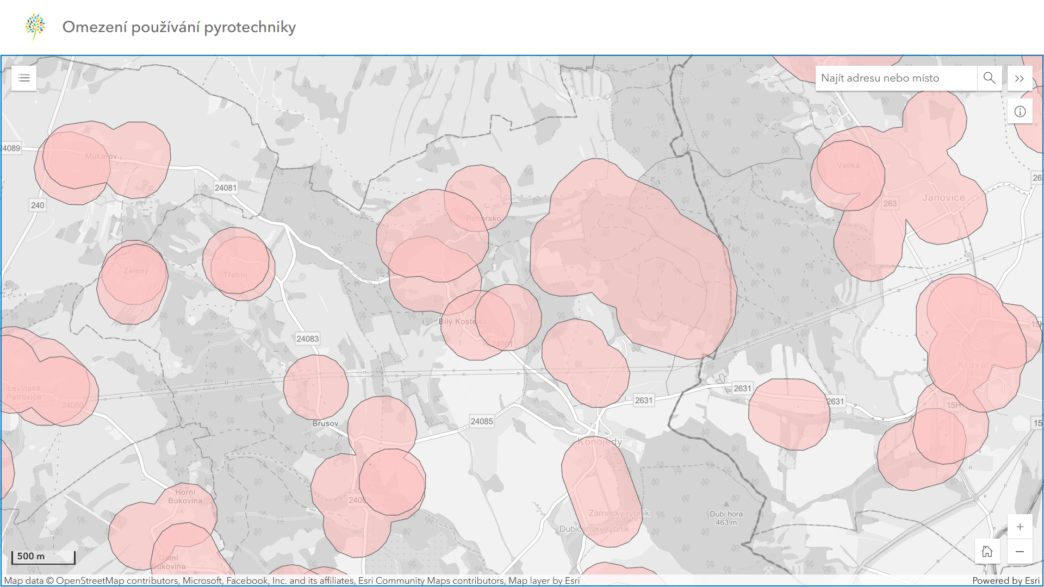Expand the side panel double-chevron
Image resolution: width=1044 pixels, height=587 pixels.
[x=1020, y=78]
